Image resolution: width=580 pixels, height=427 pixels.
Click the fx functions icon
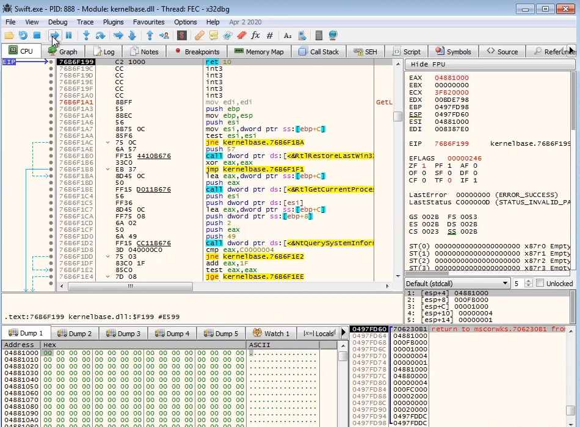pos(255,35)
